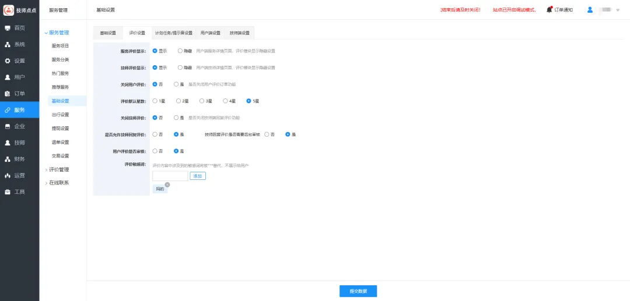
Task: Open order notifications bell icon
Action: [x=549, y=10]
